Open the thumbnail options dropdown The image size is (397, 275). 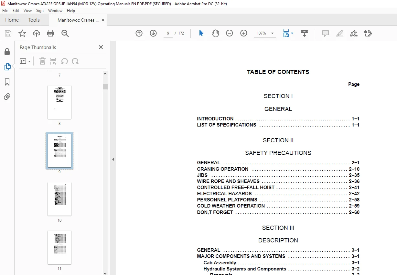pyautogui.click(x=25, y=61)
